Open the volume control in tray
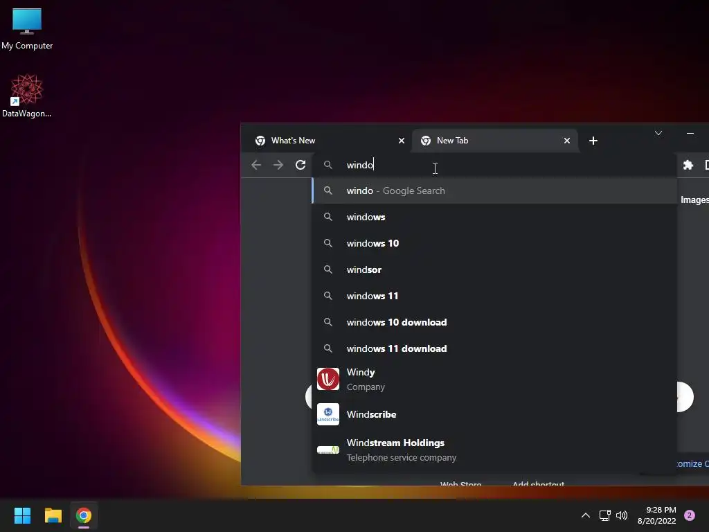The image size is (709, 532). (622, 515)
